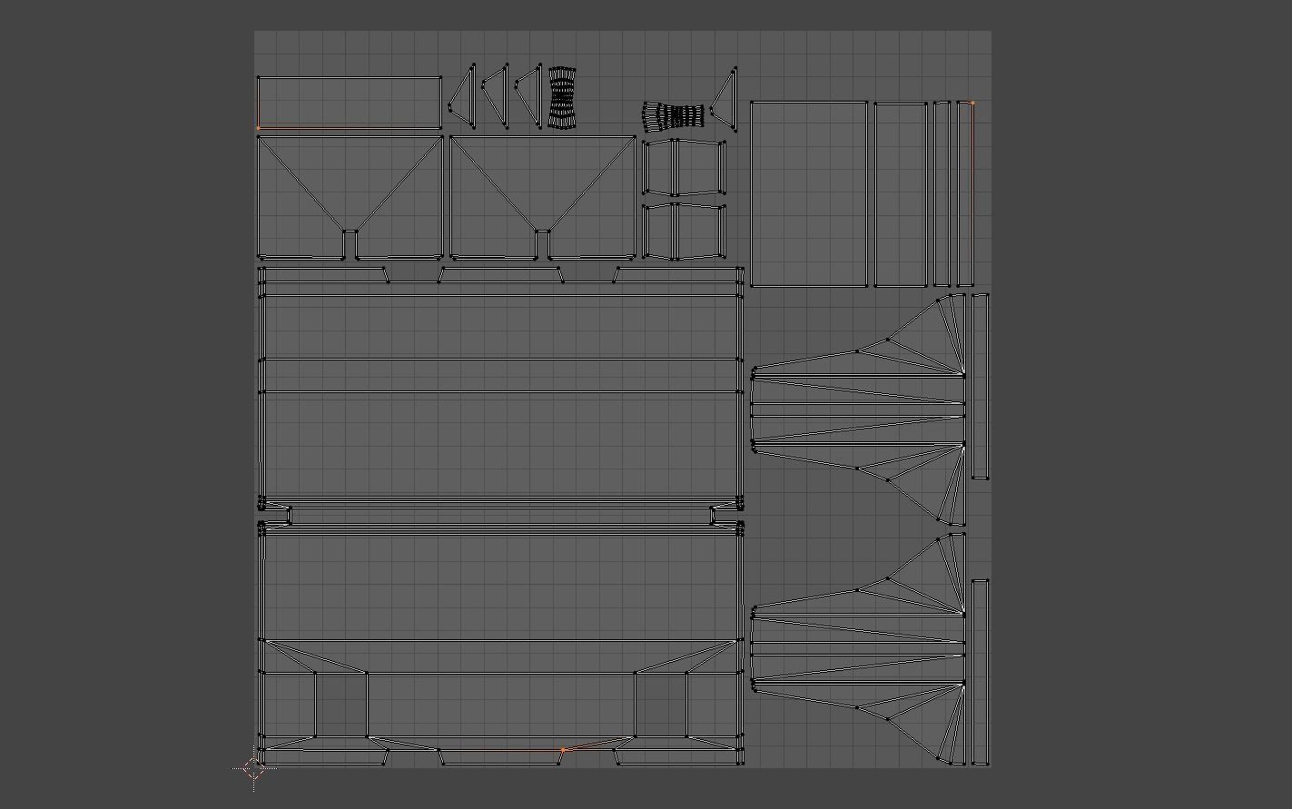Select orange vertex atop the narrow right strip
This screenshot has width=1292, height=809.
(x=972, y=104)
